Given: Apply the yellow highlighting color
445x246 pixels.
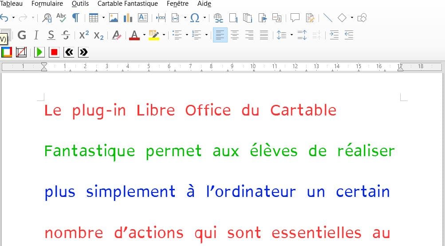Looking at the screenshot, I should coord(154,35).
